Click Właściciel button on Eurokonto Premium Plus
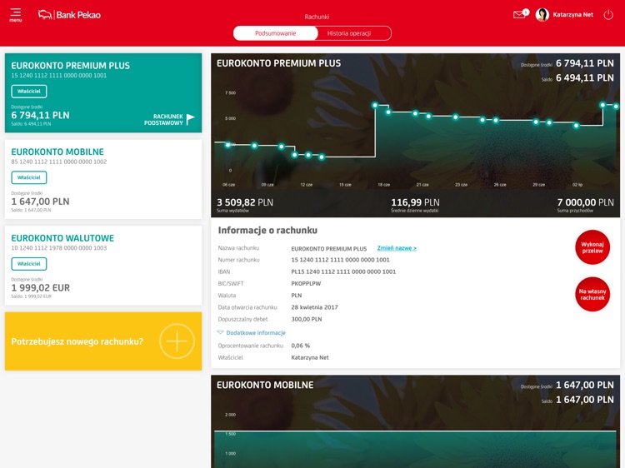Screen dimensions: 625x468 coord(28,92)
